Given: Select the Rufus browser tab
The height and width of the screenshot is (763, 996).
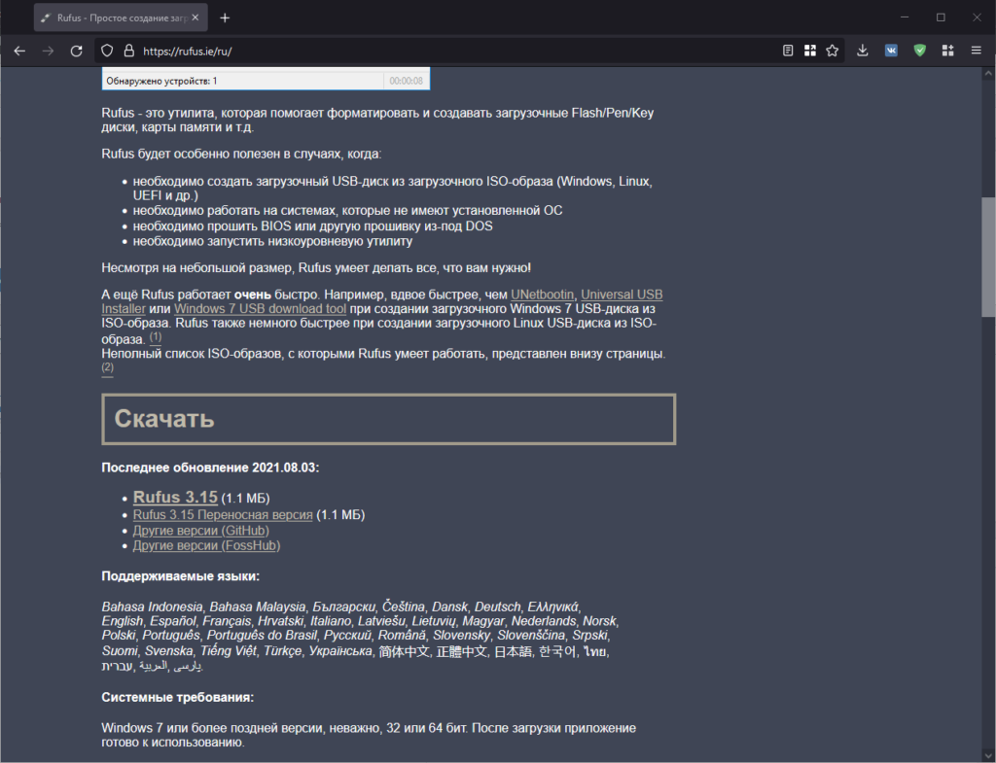Looking at the screenshot, I should coord(121,17).
